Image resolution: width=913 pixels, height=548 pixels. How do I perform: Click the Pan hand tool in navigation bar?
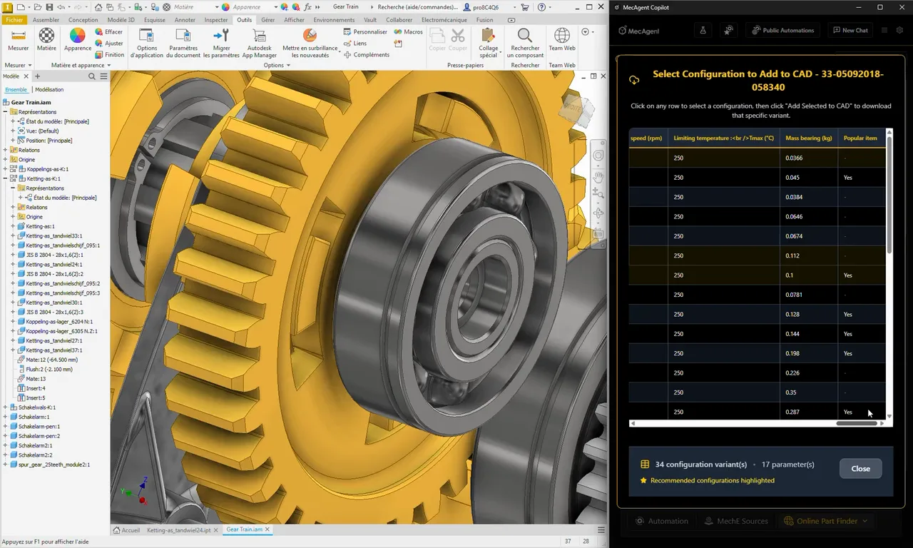[x=598, y=176]
